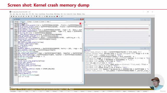This screenshot has width=167, height=93.
Task: Click the question-mark Help icon
Action: (x=34, y=17)
